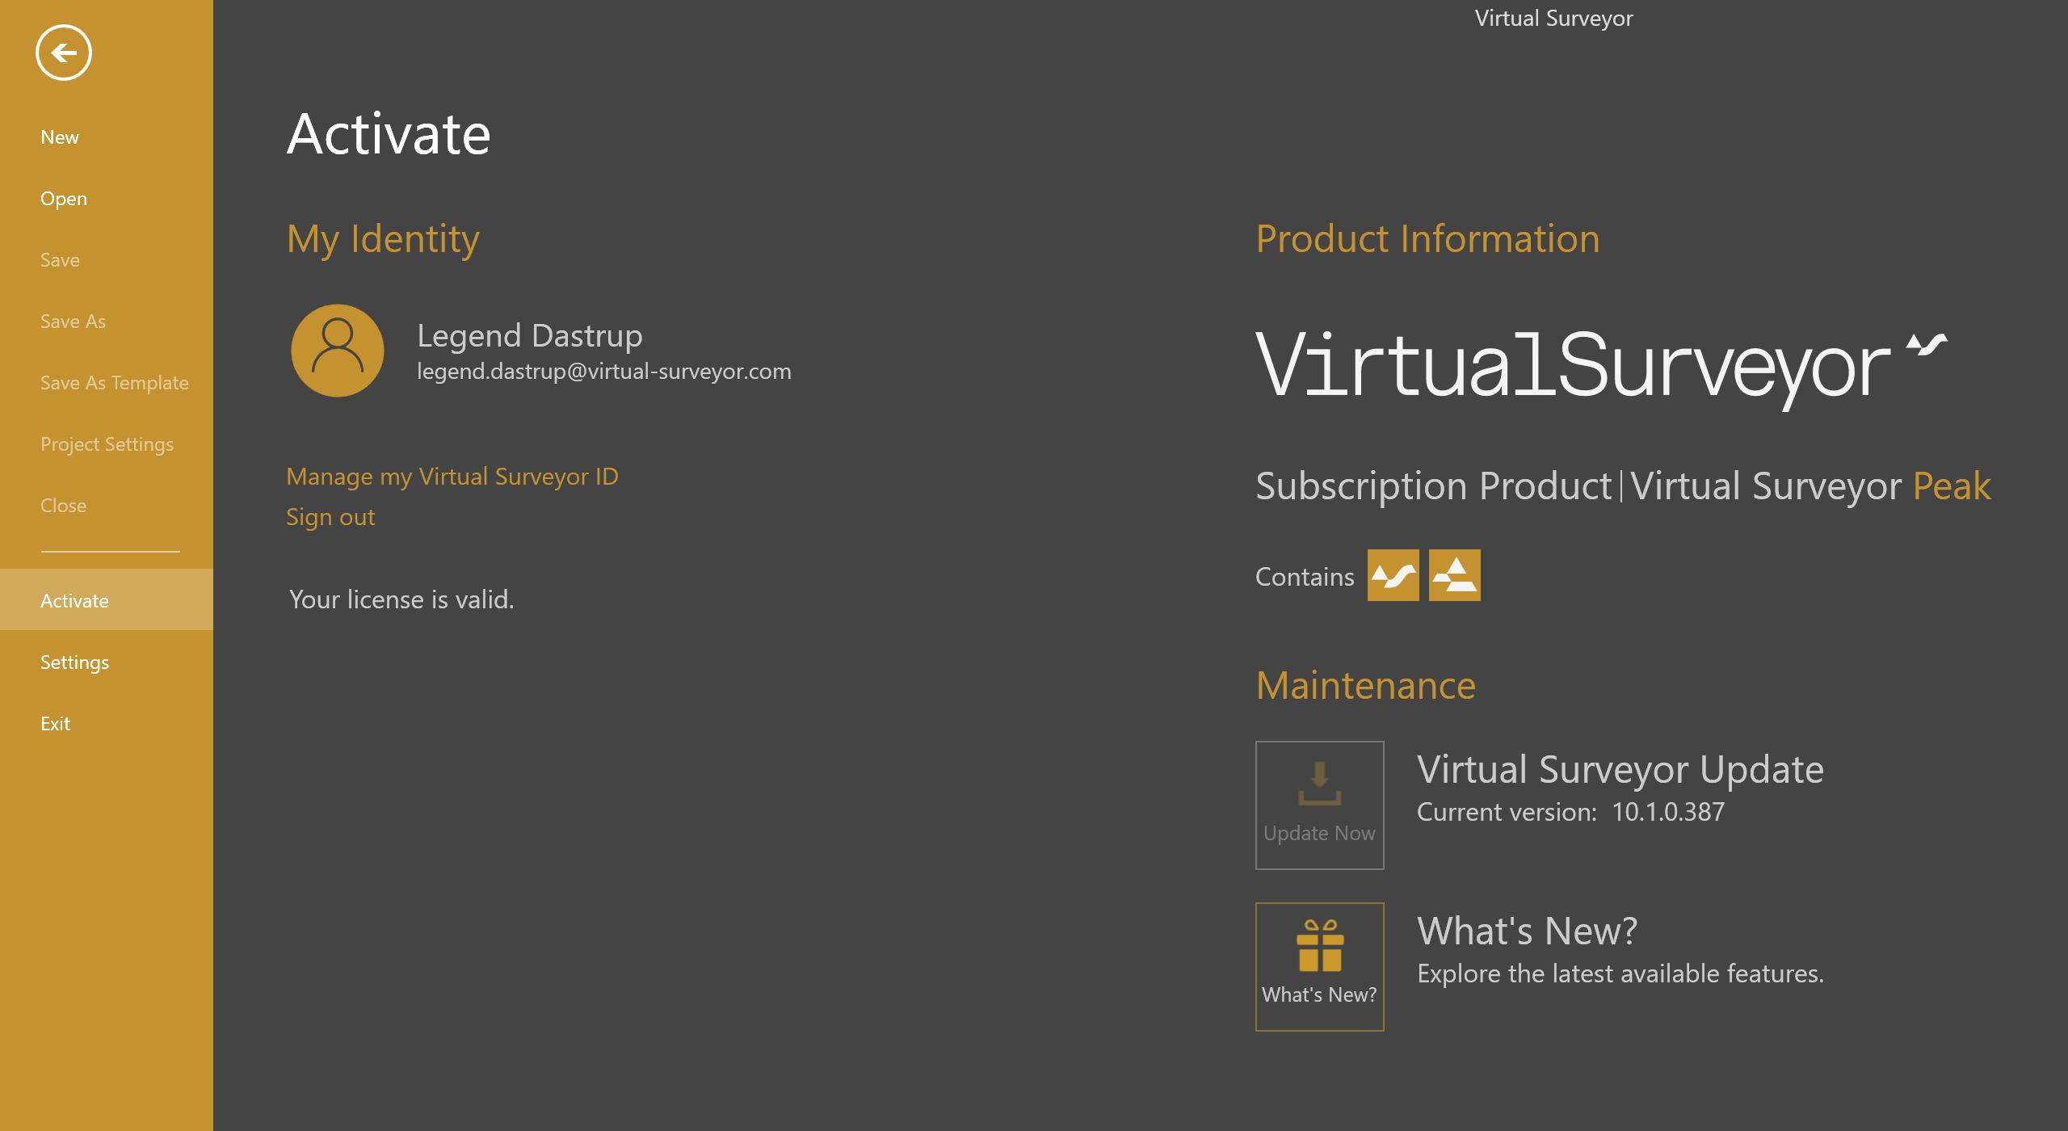Open Project Settings from sidebar

click(107, 444)
